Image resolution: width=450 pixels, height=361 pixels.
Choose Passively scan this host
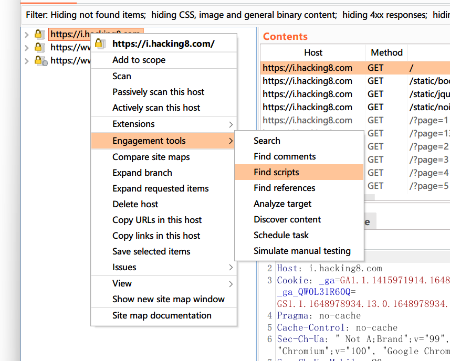coord(164,92)
